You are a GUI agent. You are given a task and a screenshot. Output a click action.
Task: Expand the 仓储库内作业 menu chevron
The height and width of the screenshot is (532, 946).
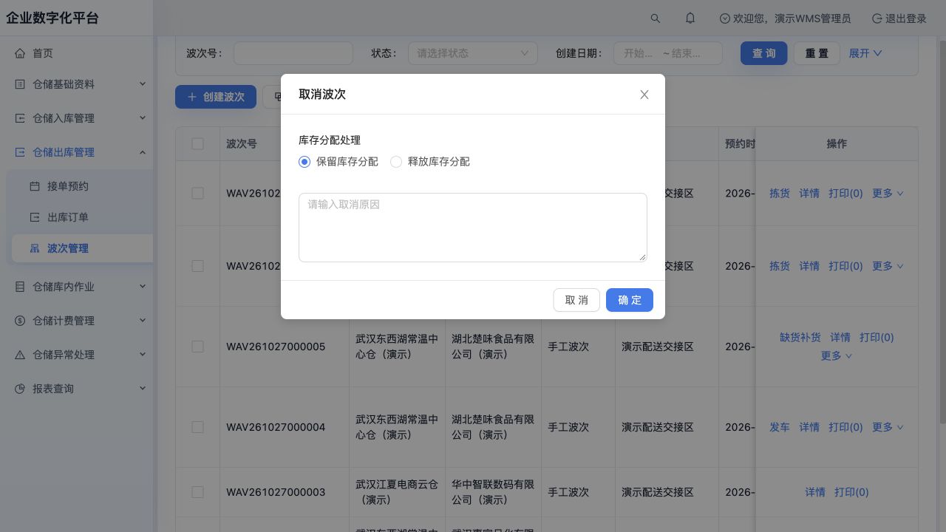click(143, 286)
